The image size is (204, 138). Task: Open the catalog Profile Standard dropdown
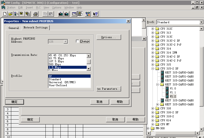click(201, 22)
